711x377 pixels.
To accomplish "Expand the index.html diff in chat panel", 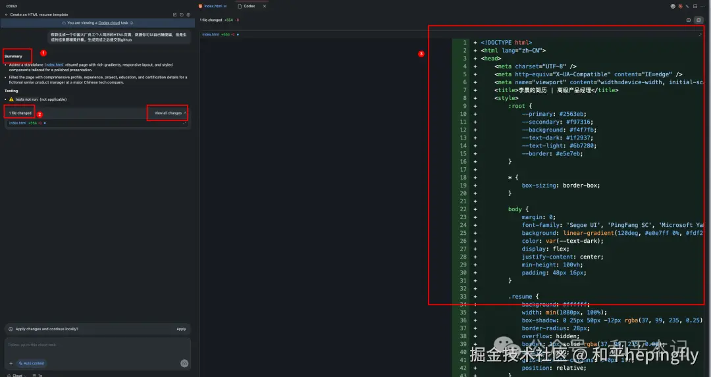I will click(184, 123).
